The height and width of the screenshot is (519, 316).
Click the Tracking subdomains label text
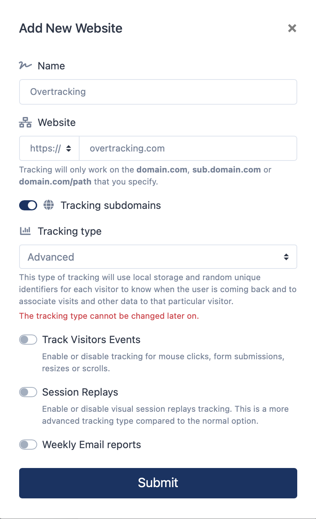tap(111, 205)
